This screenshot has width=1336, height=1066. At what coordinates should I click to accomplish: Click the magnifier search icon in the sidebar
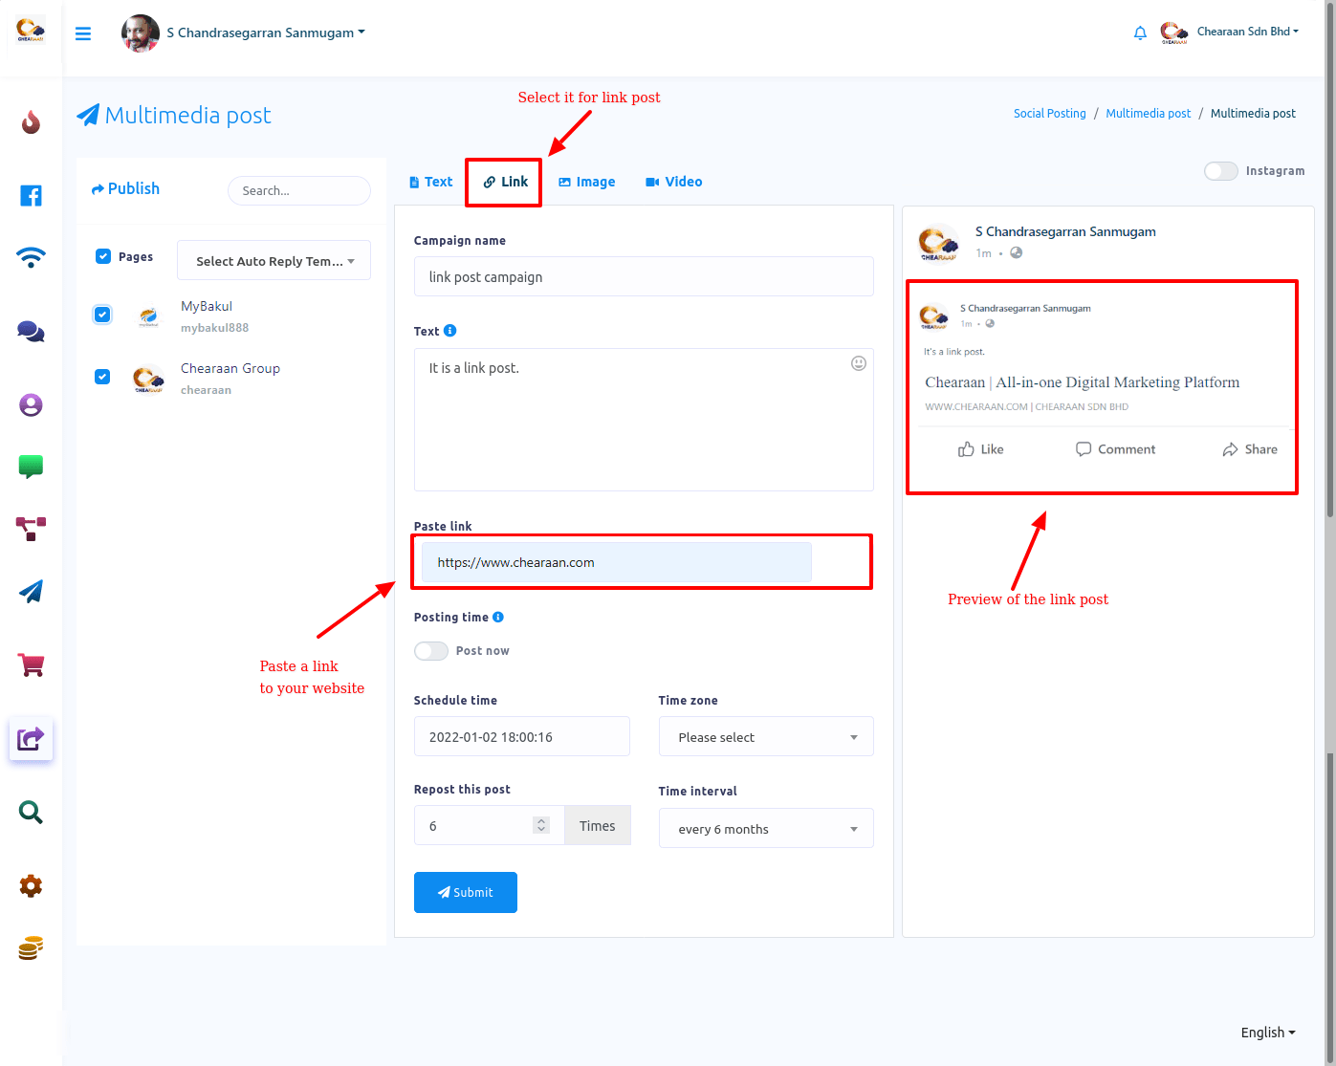(x=31, y=813)
